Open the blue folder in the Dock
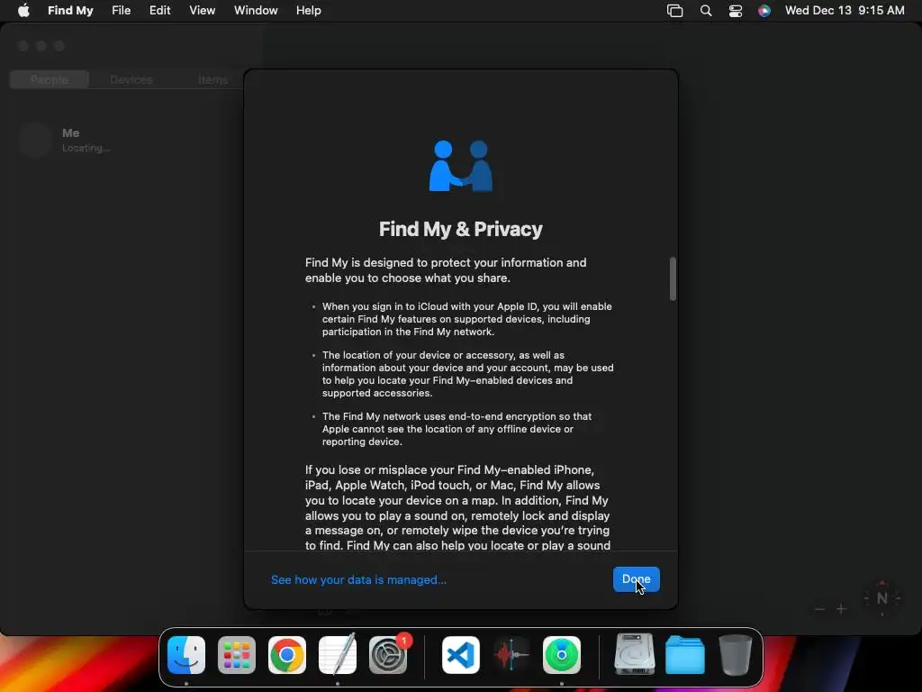The image size is (922, 692). pyautogui.click(x=685, y=655)
